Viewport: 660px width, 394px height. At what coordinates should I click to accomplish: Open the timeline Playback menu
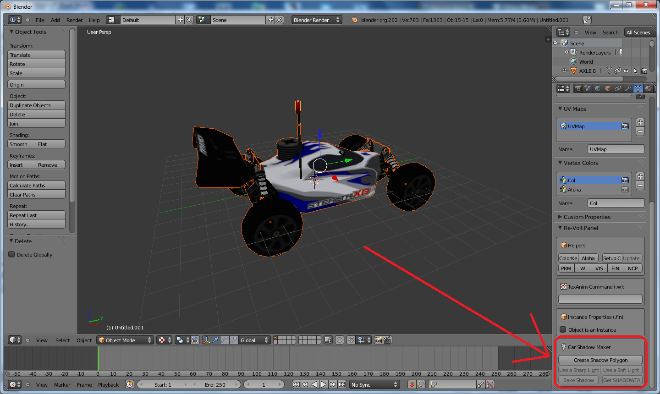pos(109,384)
